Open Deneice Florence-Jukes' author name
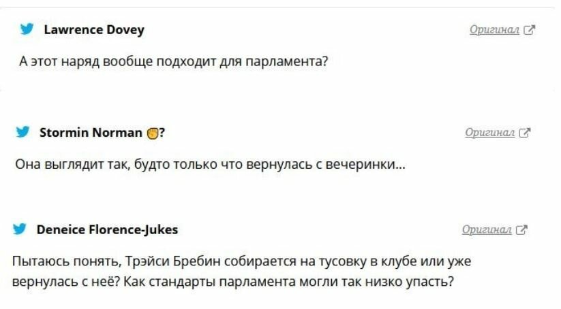Viewport: 561px width, 309px height. point(107,229)
